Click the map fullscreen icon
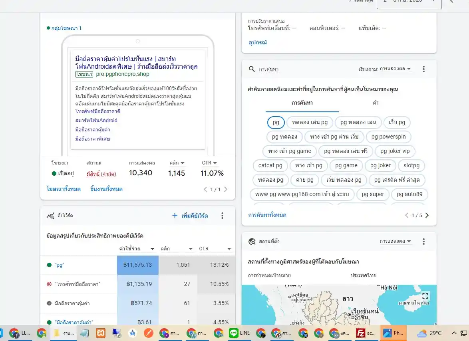This screenshot has width=469, height=341. click(425, 296)
